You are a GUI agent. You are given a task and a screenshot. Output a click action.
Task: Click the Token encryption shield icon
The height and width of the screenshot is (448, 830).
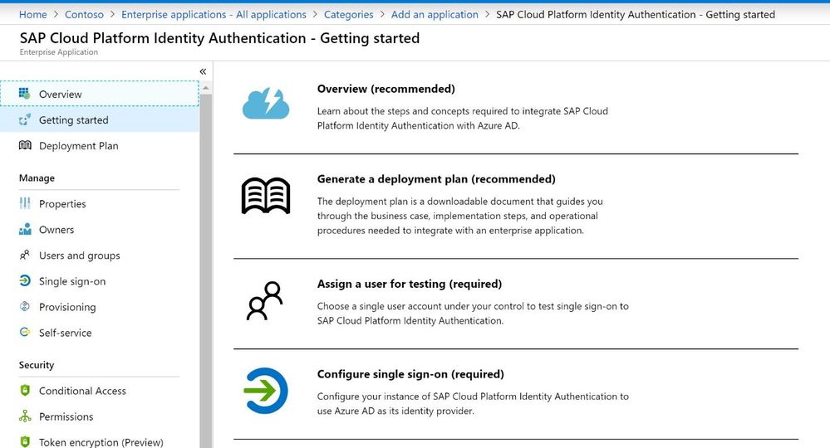click(x=25, y=441)
